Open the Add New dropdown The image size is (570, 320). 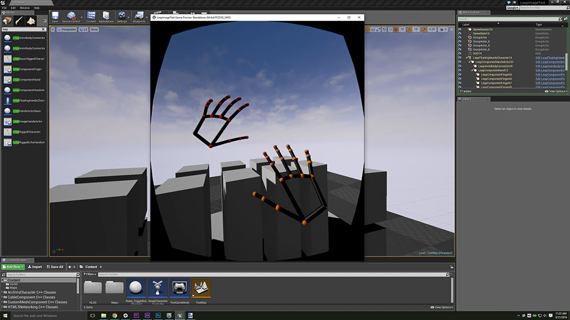tap(13, 267)
